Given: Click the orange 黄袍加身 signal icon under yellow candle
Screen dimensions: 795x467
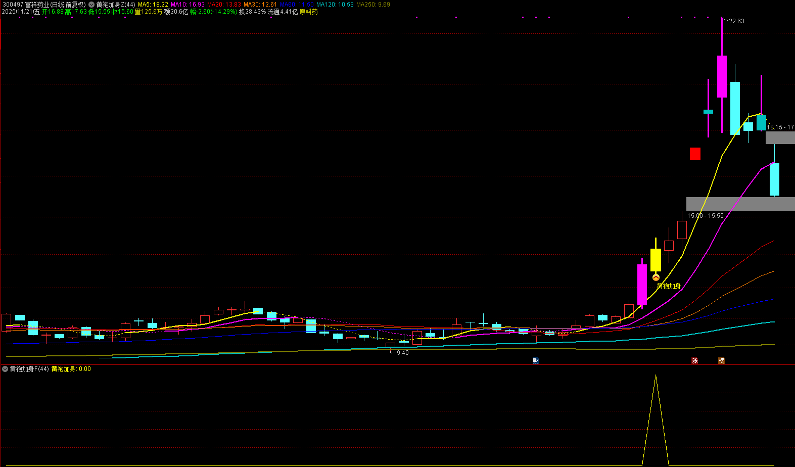Looking at the screenshot, I should [656, 277].
